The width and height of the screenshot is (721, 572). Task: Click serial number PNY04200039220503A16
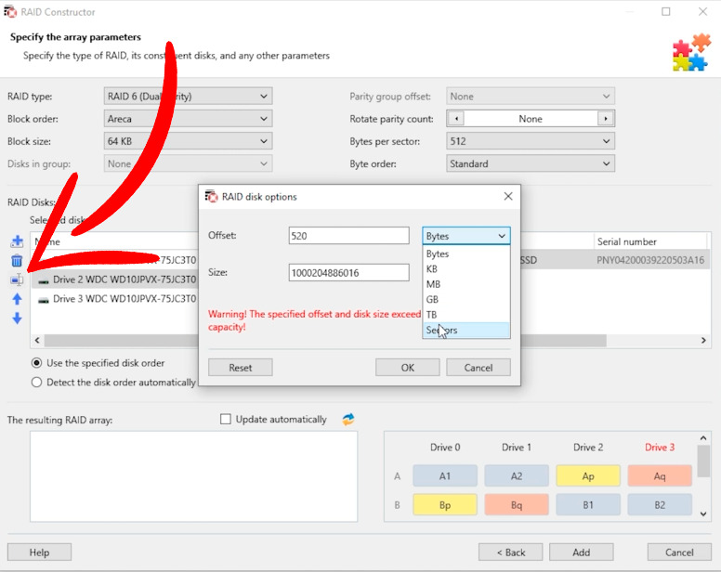[x=650, y=261]
